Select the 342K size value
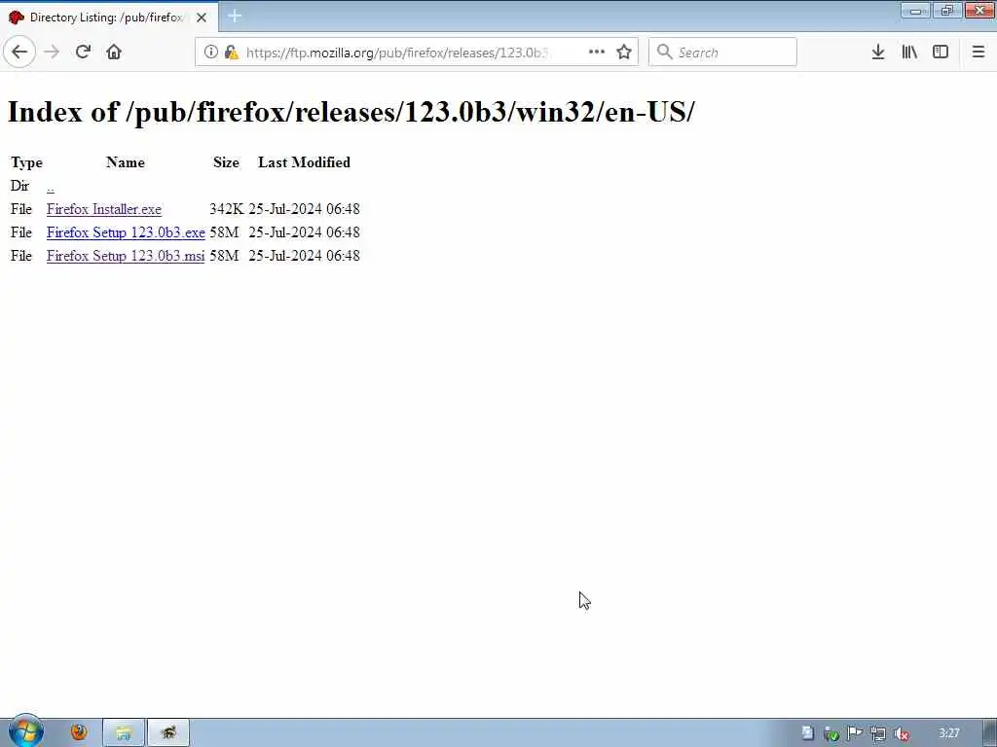Screen dimensions: 997x747 226,209
